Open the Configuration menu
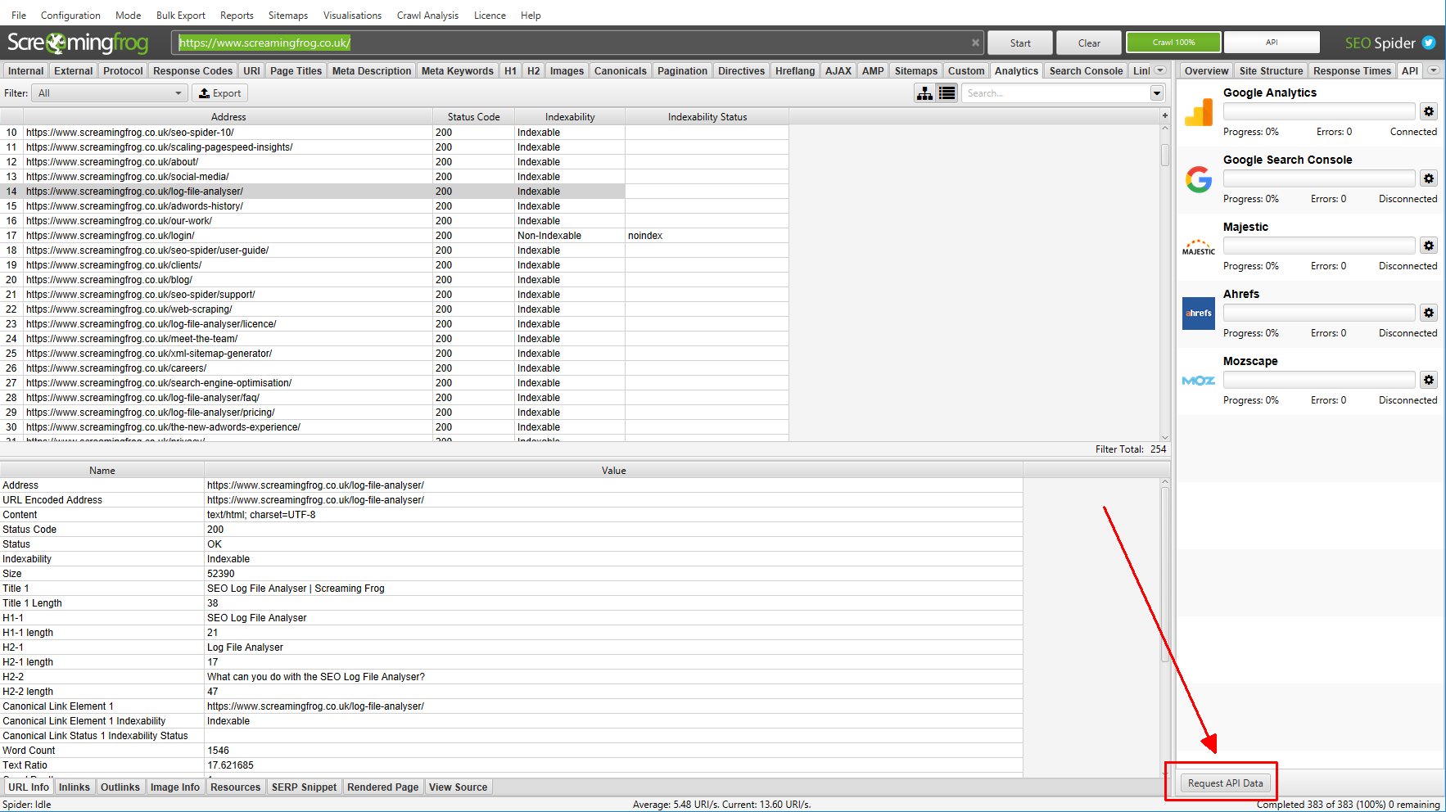The width and height of the screenshot is (1446, 812). point(70,15)
